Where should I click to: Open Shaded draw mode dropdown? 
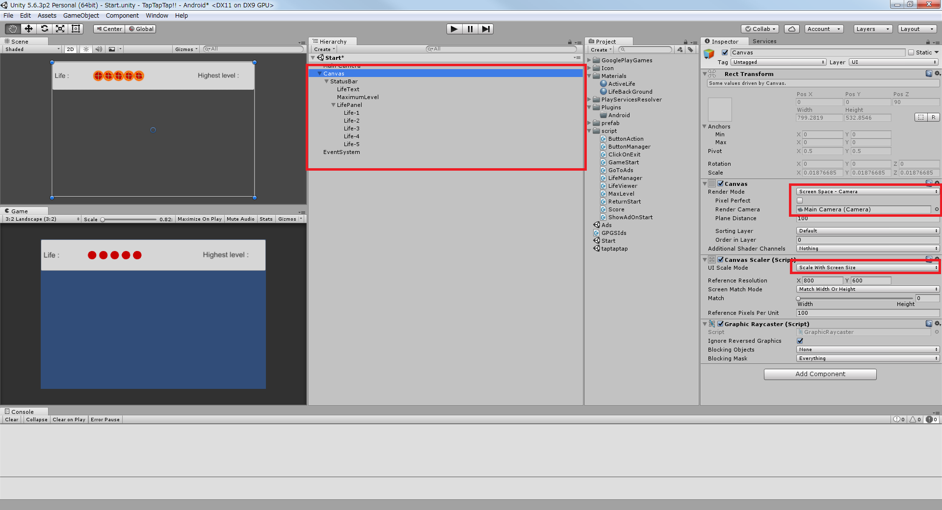[32, 49]
